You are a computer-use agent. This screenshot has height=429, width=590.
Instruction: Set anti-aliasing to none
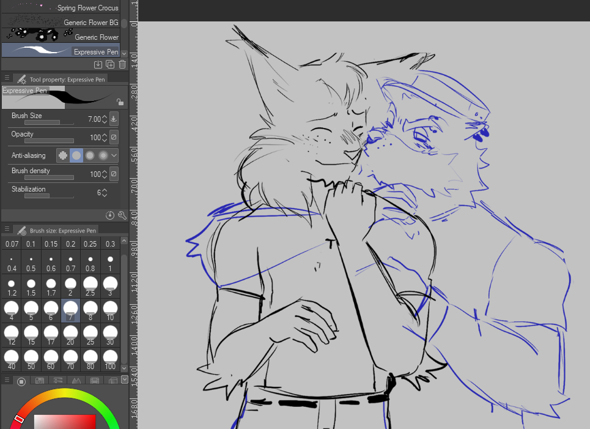(x=62, y=155)
